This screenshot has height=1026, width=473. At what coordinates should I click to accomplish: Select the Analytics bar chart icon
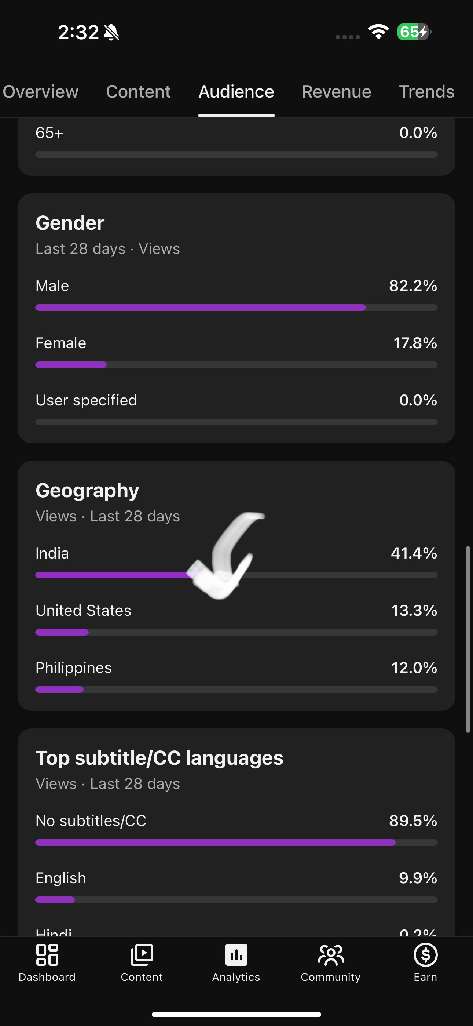(236, 955)
